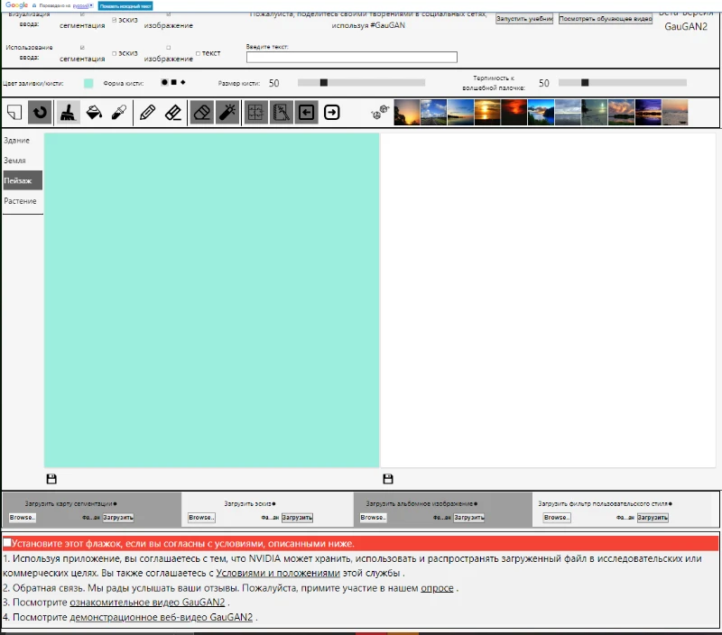
Task: Select the magic wand tool
Action: point(227,112)
